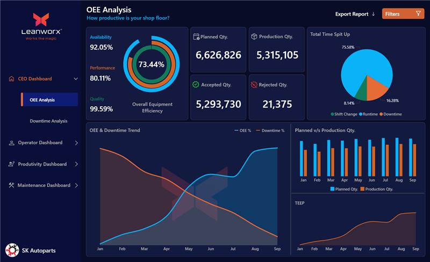Collapse the CEO Dashboard menu chevron

pyautogui.click(x=76, y=79)
